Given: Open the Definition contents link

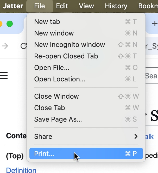Looking at the screenshot, I should pos(21,170).
